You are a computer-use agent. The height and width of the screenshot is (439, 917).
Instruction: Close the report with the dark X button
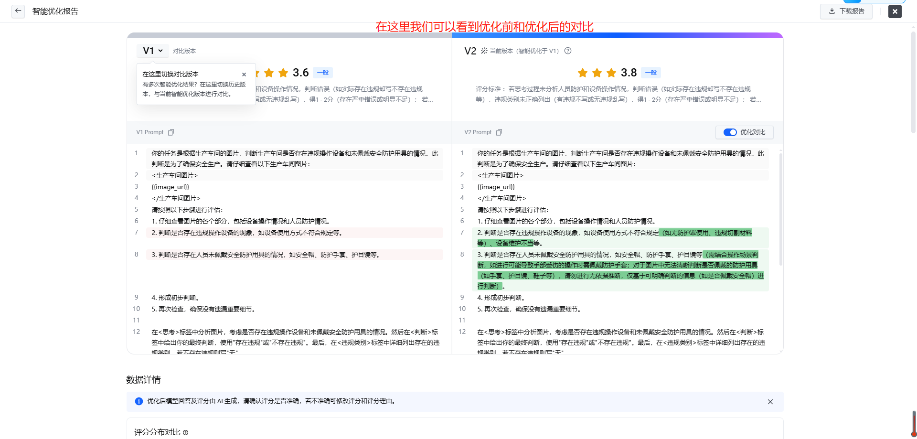coord(895,11)
